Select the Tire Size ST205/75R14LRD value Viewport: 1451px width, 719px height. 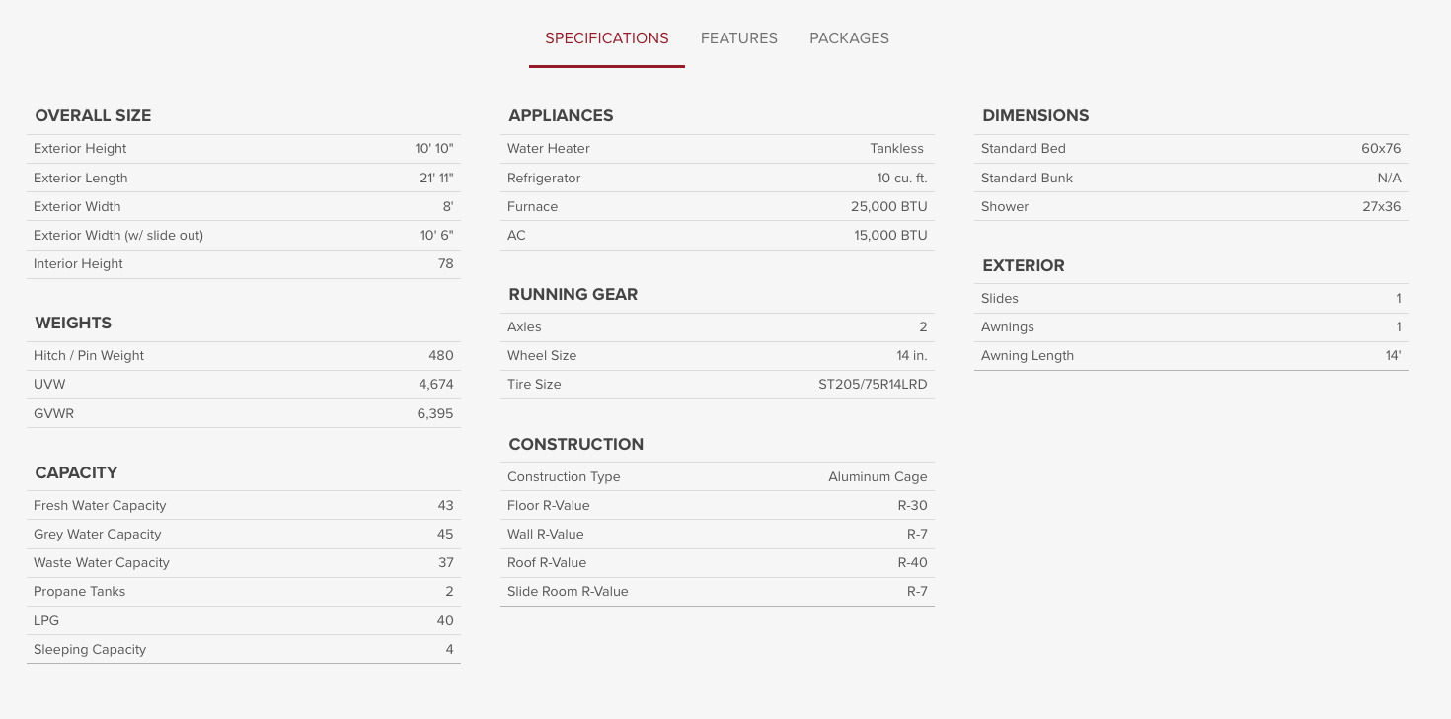coord(873,385)
